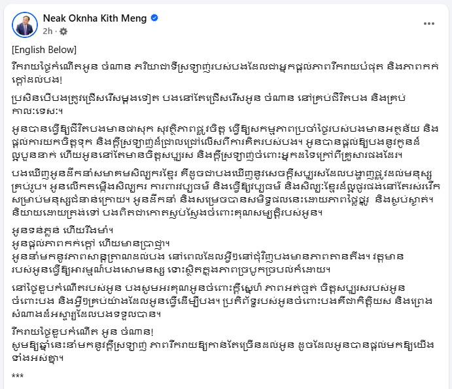This screenshot has width=452, height=389.
Task: Click the paragraph starting "ប្រសិនបើបង"
Action: 216,104
